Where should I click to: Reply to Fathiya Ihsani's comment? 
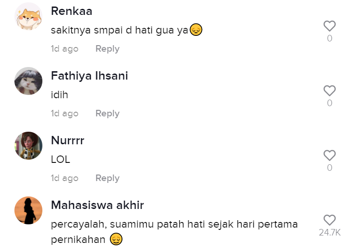[x=107, y=114]
